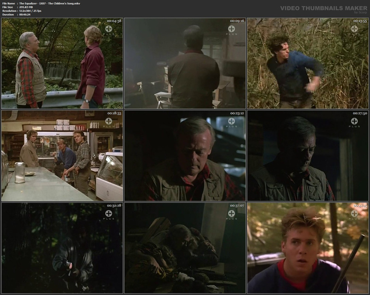Click the 00:32:28 timestamp label
370x295 pixels.
pyautogui.click(x=114, y=205)
